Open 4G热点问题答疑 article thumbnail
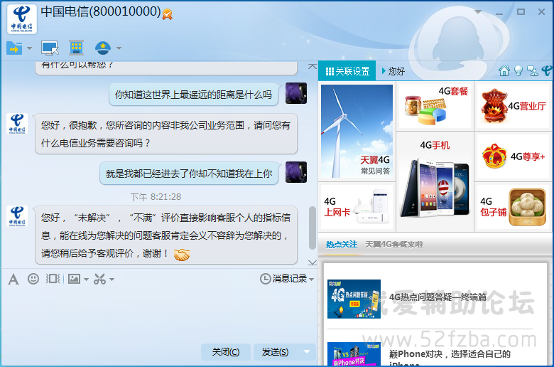Image resolution: width=554 pixels, height=367 pixels. pyautogui.click(x=354, y=299)
